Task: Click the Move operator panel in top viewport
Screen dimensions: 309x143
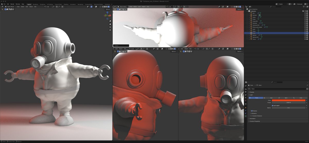Action: (x=121, y=46)
